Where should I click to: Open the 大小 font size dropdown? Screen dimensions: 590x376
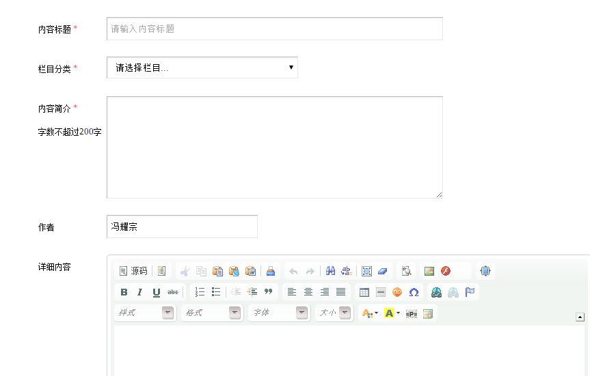point(334,313)
